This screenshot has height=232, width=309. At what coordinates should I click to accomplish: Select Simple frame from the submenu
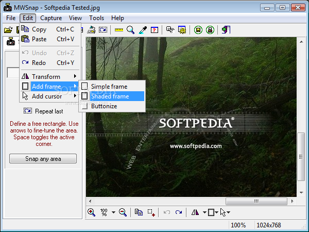[112, 87]
